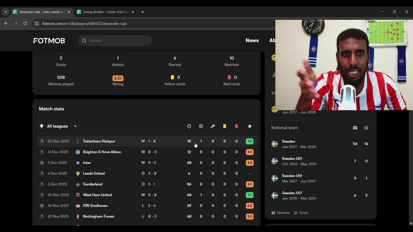Viewport: 413px width, 232px height.
Task: Open the PSV Eindhoven match
Action: [x=146, y=206]
